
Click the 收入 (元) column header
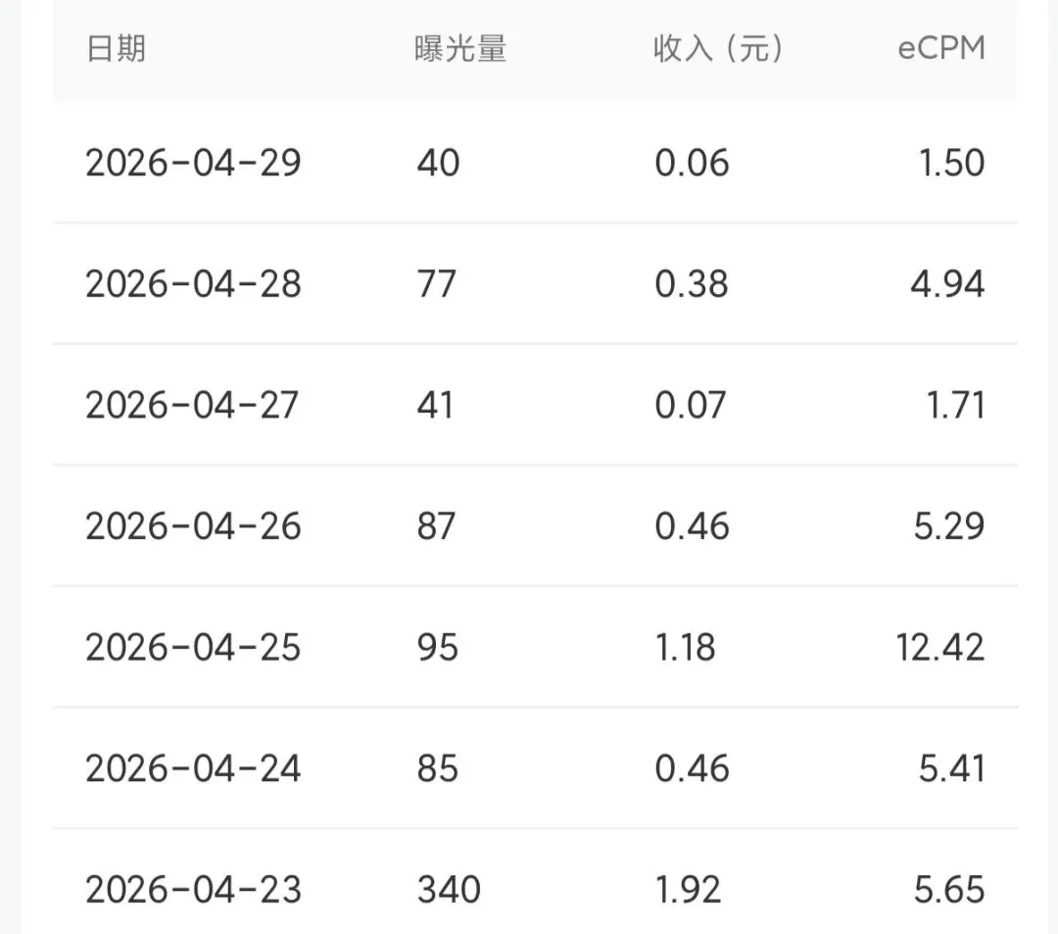[x=719, y=49]
